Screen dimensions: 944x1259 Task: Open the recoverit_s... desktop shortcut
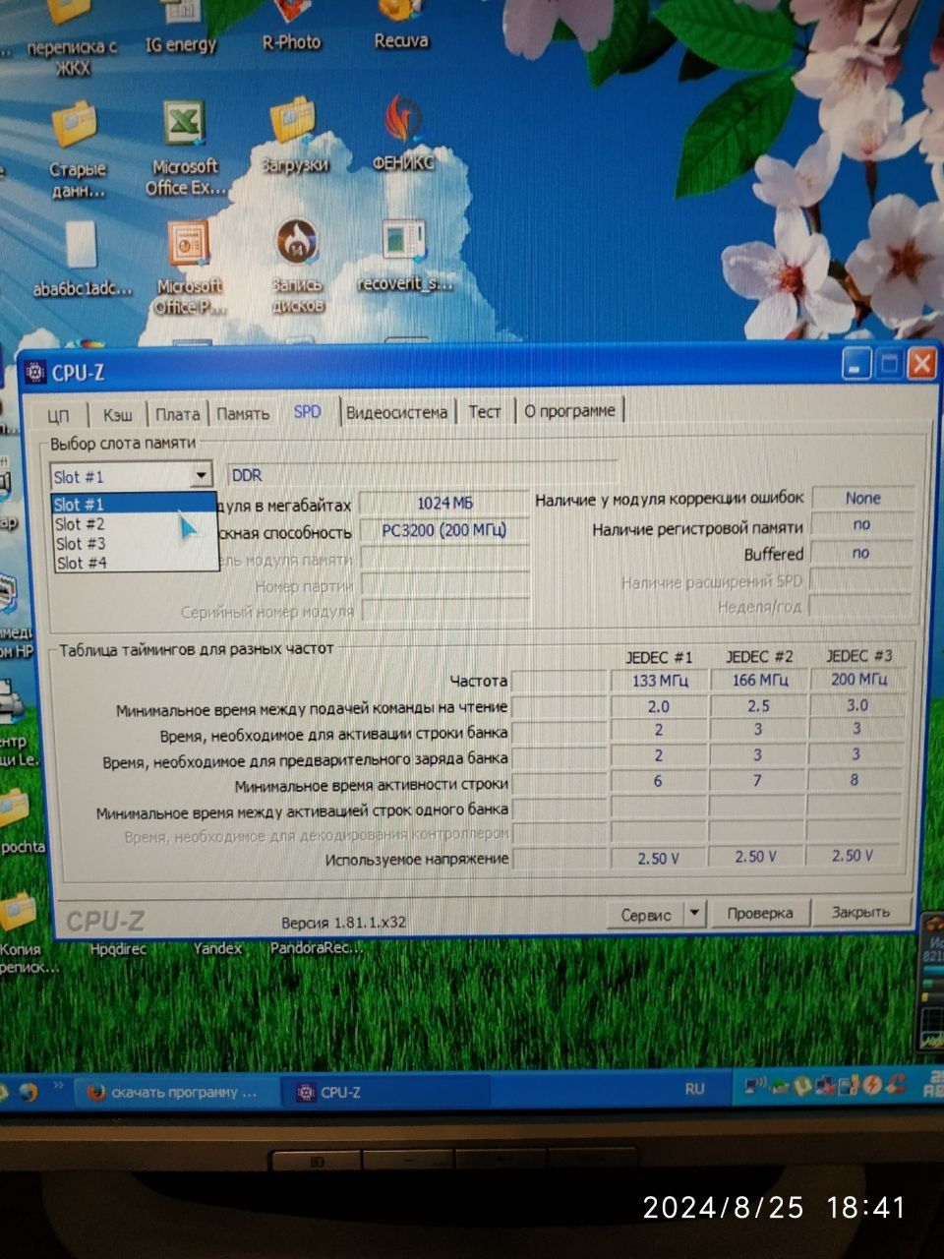click(x=404, y=256)
